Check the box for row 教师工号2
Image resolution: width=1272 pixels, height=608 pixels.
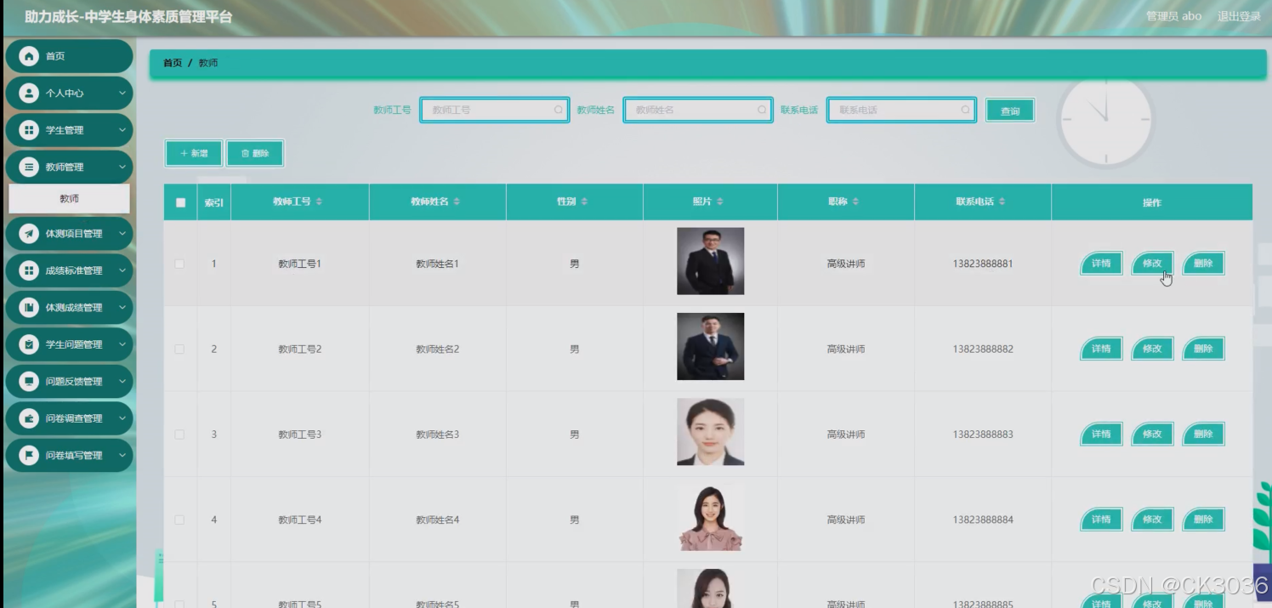(179, 349)
